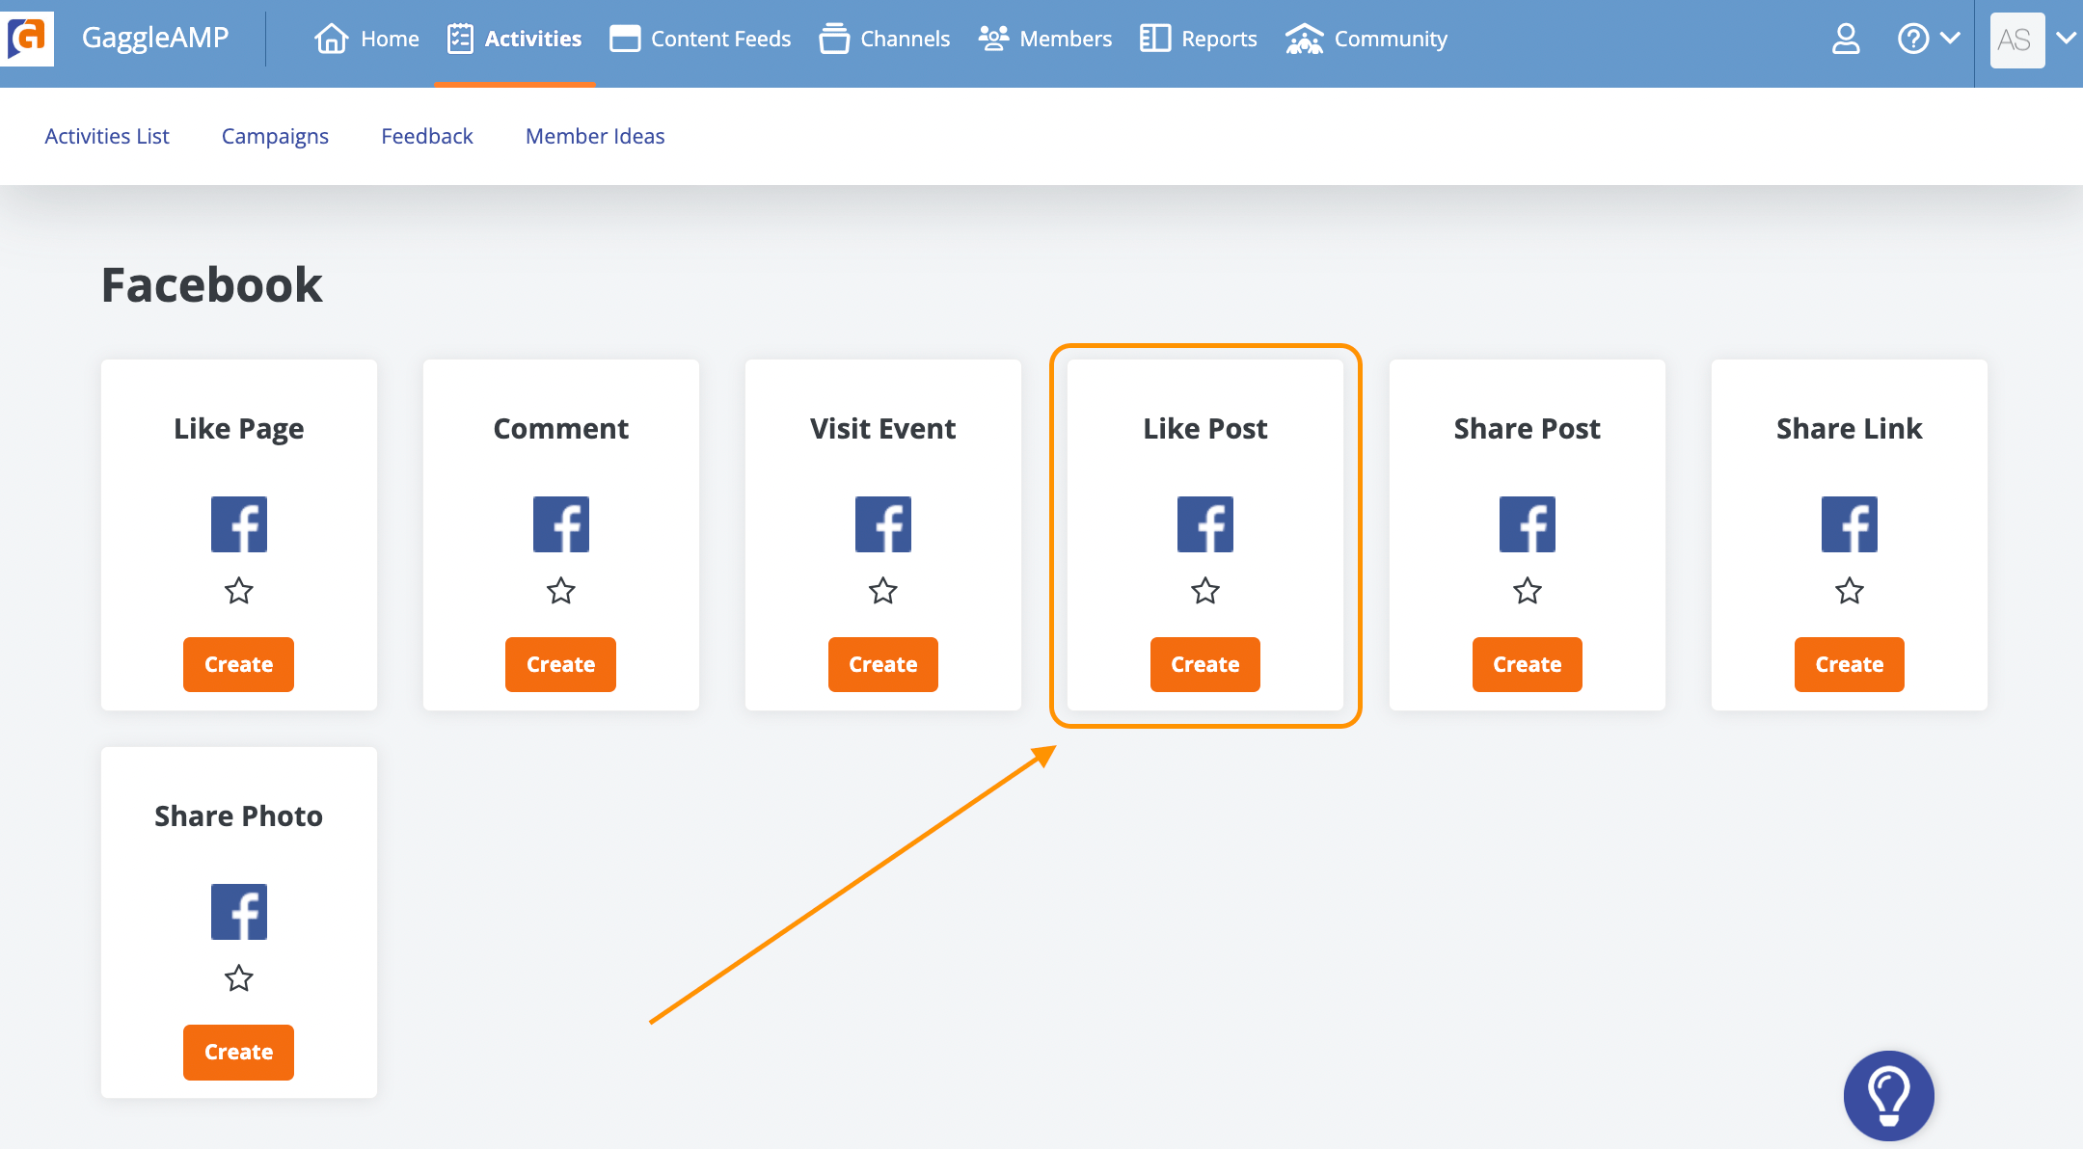Click the Home house icon

331,40
